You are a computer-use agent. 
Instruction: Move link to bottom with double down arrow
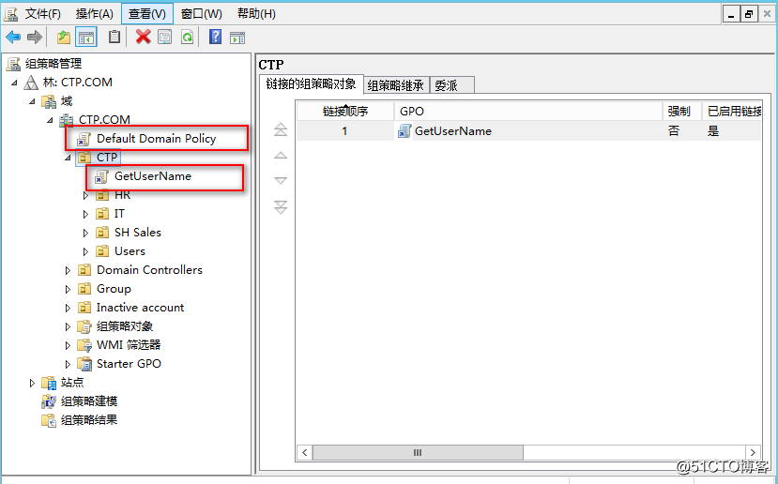tap(281, 207)
